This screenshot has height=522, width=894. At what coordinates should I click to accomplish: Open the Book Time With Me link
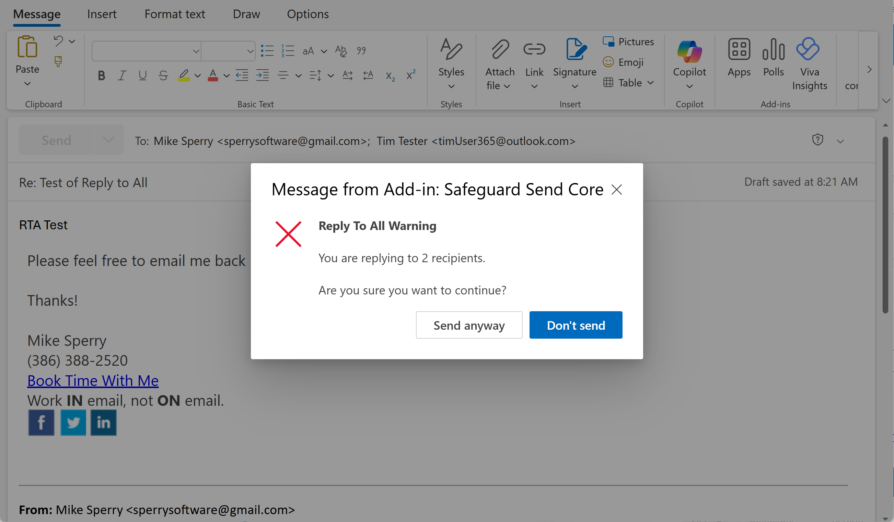[x=93, y=380]
